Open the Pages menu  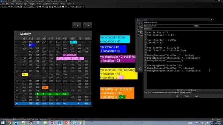click(25, 4)
